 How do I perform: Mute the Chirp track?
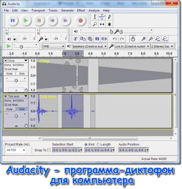pyautogui.click(x=9, y=74)
